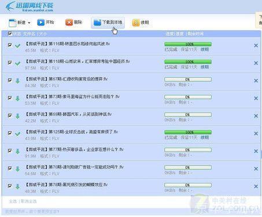262x217 pixels.
Task: Click downloading arrow icon of 第77期 row
Action: tap(17, 152)
